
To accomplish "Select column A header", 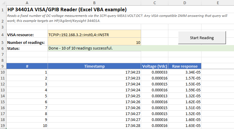I will pyautogui.click(x=27, y=3).
